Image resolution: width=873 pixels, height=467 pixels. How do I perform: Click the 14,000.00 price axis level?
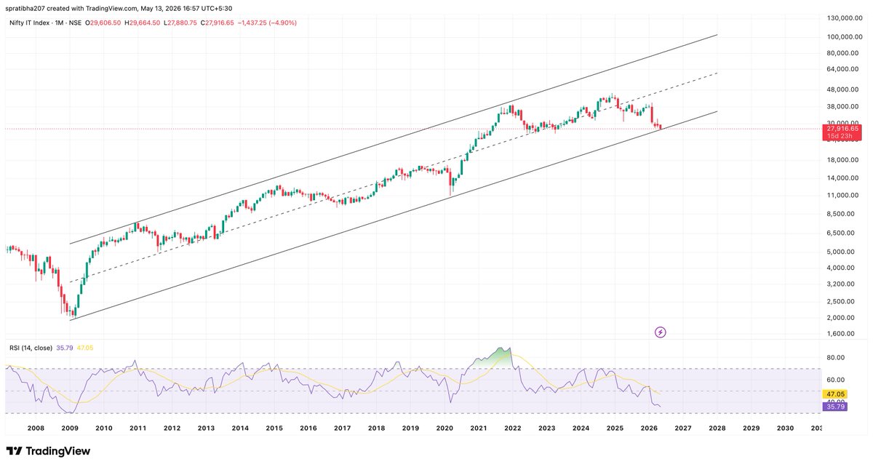(x=843, y=178)
